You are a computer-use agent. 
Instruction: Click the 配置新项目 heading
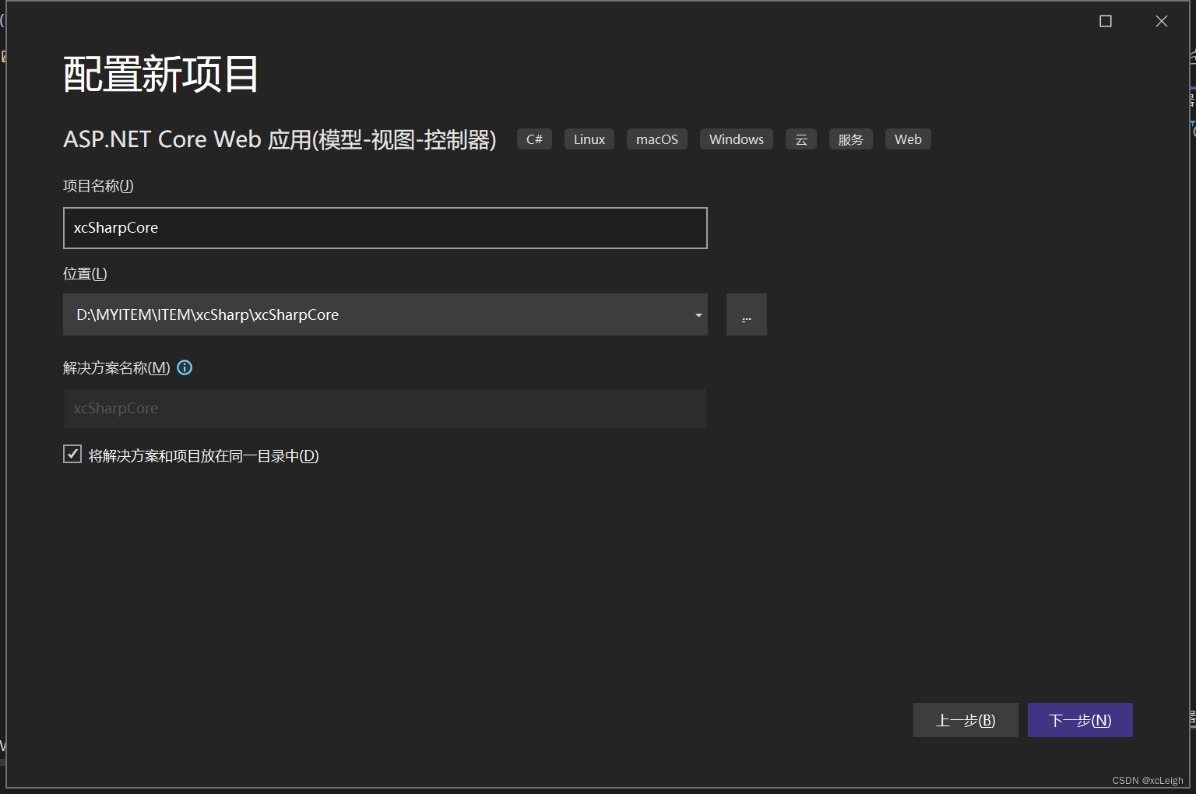(160, 74)
